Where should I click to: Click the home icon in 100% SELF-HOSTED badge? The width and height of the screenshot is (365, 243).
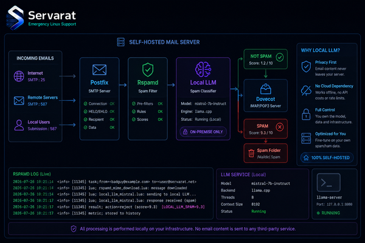(306, 158)
